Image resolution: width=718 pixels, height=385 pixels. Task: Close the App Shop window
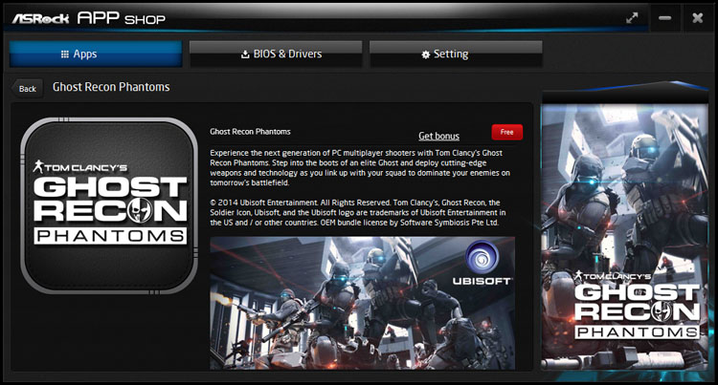[x=697, y=17]
